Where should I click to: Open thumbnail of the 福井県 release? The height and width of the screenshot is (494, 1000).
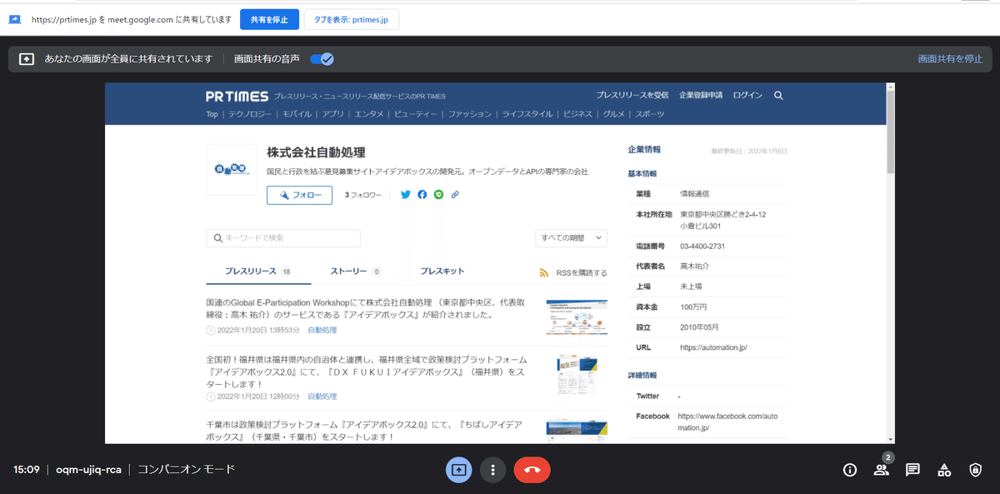click(x=577, y=375)
